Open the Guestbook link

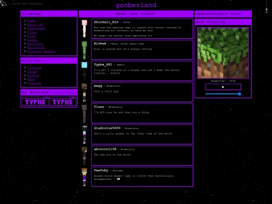[x=36, y=28]
